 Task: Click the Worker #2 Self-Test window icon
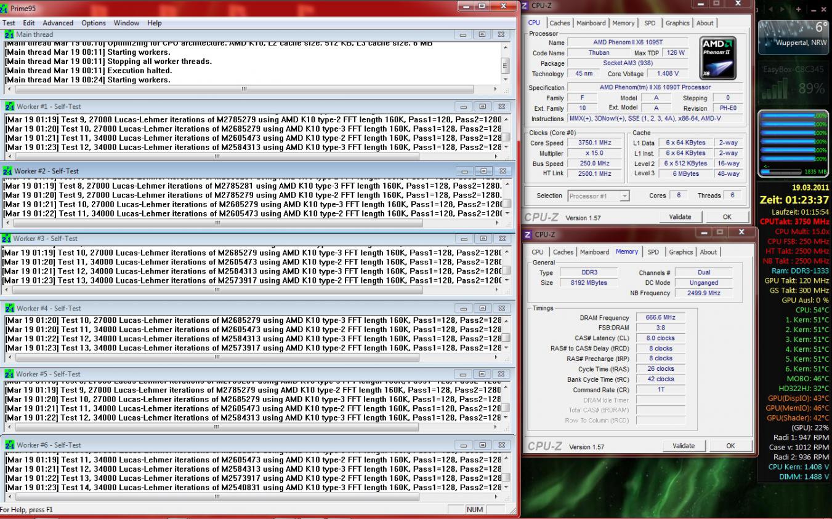[x=7, y=171]
